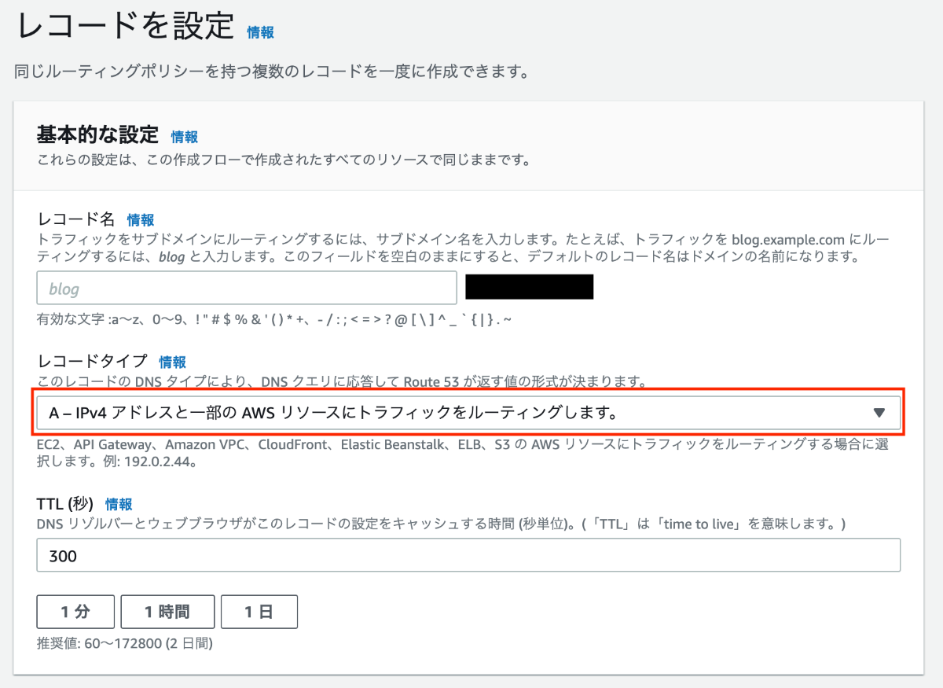This screenshot has width=943, height=688.
Task: Open the 情報 link beside レコード名
Action: (x=141, y=220)
